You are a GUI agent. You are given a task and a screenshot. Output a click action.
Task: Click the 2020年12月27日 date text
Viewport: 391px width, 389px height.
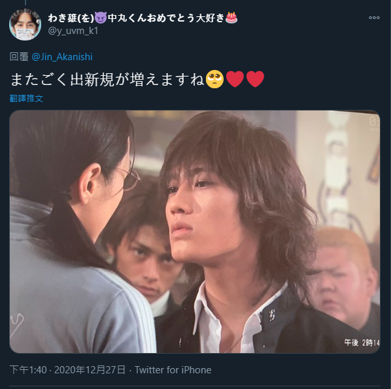tap(90, 370)
